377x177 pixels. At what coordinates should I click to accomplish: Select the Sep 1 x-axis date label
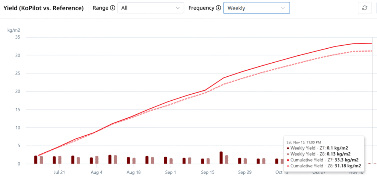click(170, 172)
